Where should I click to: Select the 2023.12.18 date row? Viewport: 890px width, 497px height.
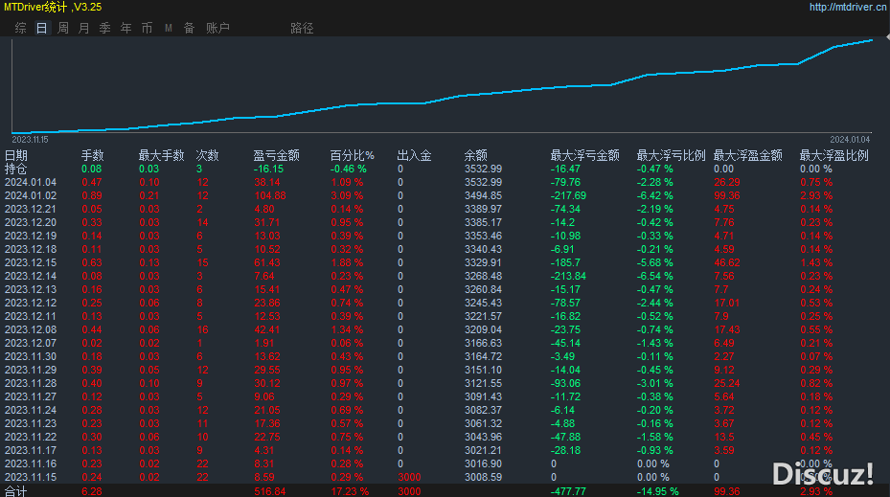pos(445,250)
